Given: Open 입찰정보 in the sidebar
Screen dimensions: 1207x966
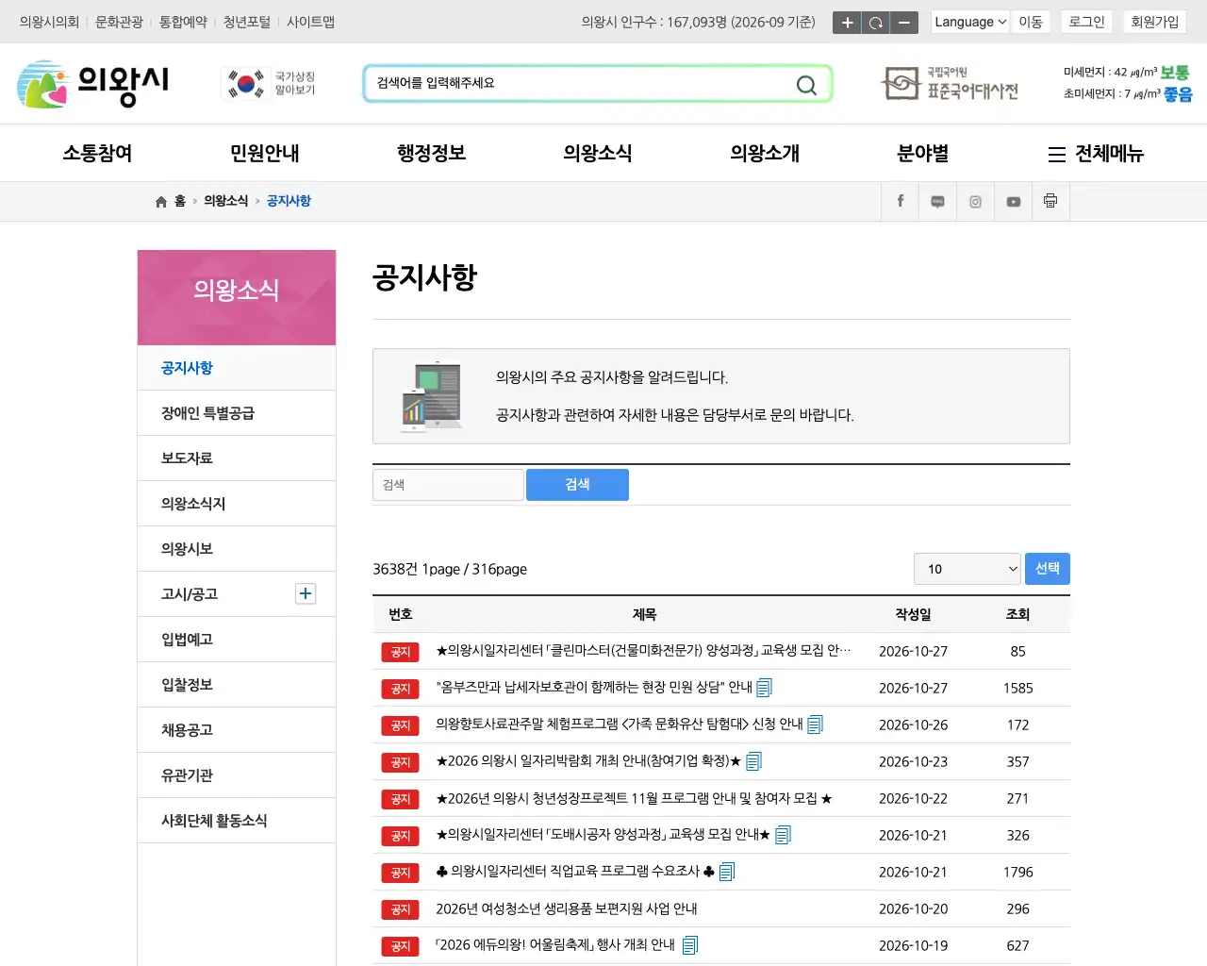Looking at the screenshot, I should (x=237, y=685).
